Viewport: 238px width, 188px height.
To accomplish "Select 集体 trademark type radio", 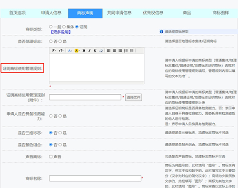I will click(64, 27).
